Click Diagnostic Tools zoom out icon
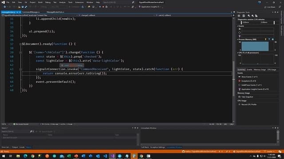Screen dimensions: 284x159 (x=252, y=16)
